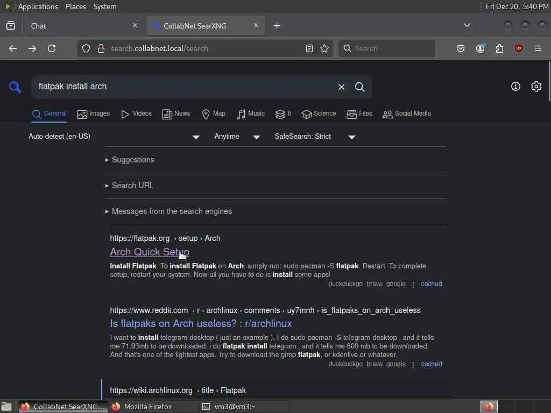Select the Map search category
Viewport: 551px width, 413px height.
[x=214, y=114]
